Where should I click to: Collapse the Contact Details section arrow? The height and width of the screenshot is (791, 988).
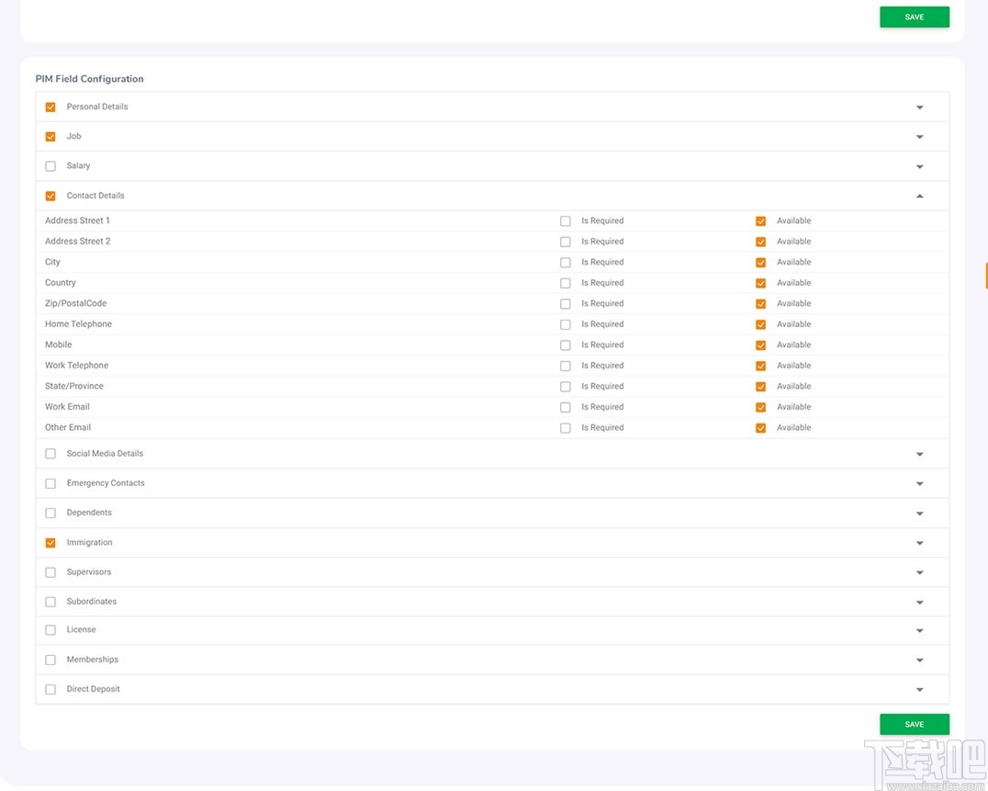tap(919, 196)
